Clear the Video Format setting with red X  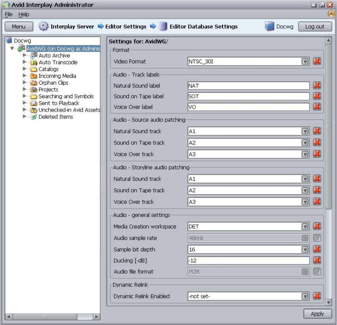[317, 61]
